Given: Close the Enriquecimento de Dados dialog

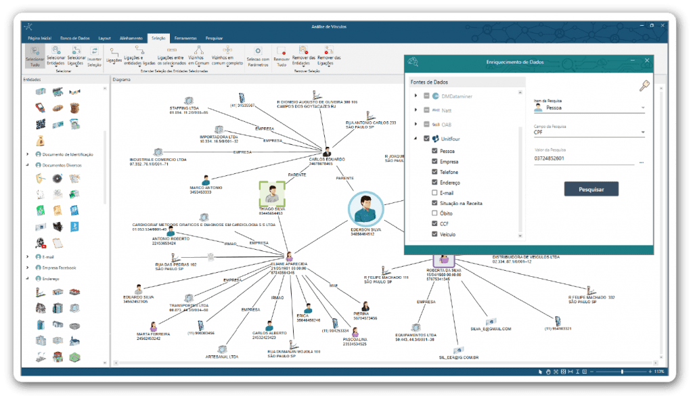Looking at the screenshot, I should [x=646, y=60].
